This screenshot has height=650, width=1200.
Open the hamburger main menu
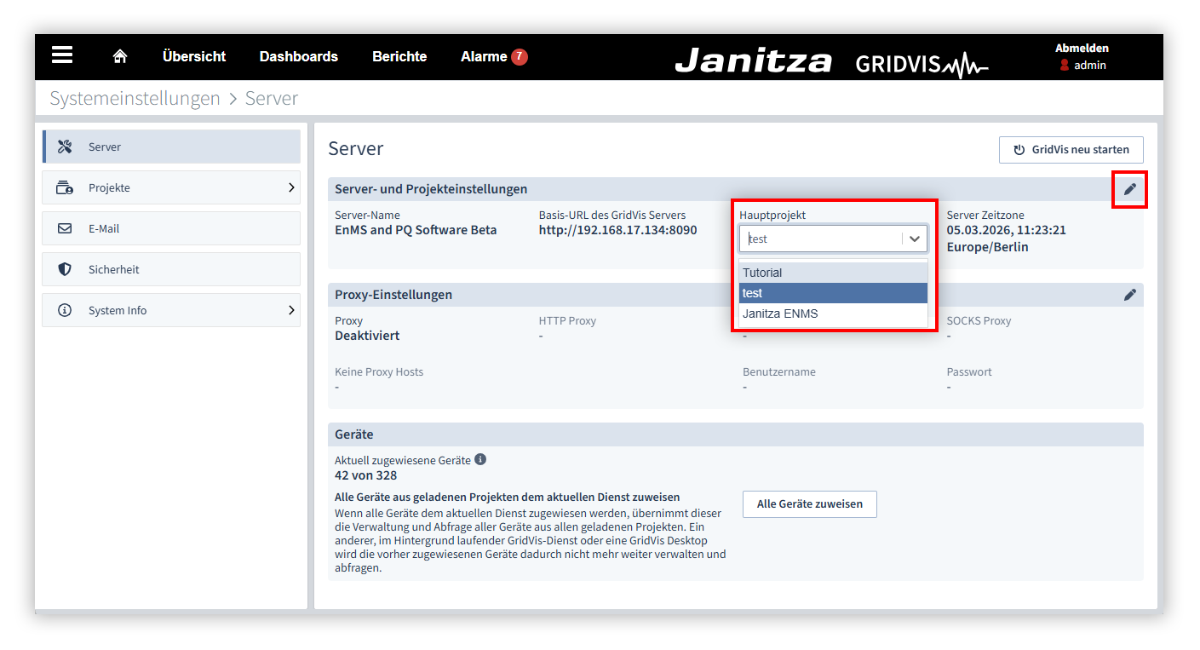point(62,55)
